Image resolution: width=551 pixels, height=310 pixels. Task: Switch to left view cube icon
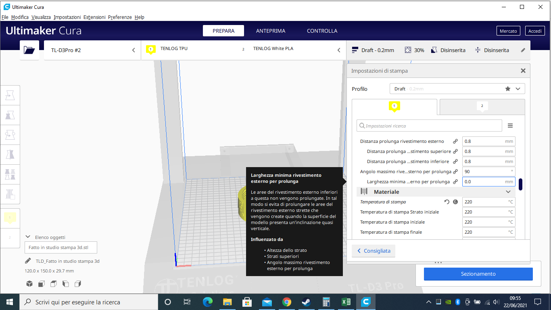pyautogui.click(x=66, y=284)
